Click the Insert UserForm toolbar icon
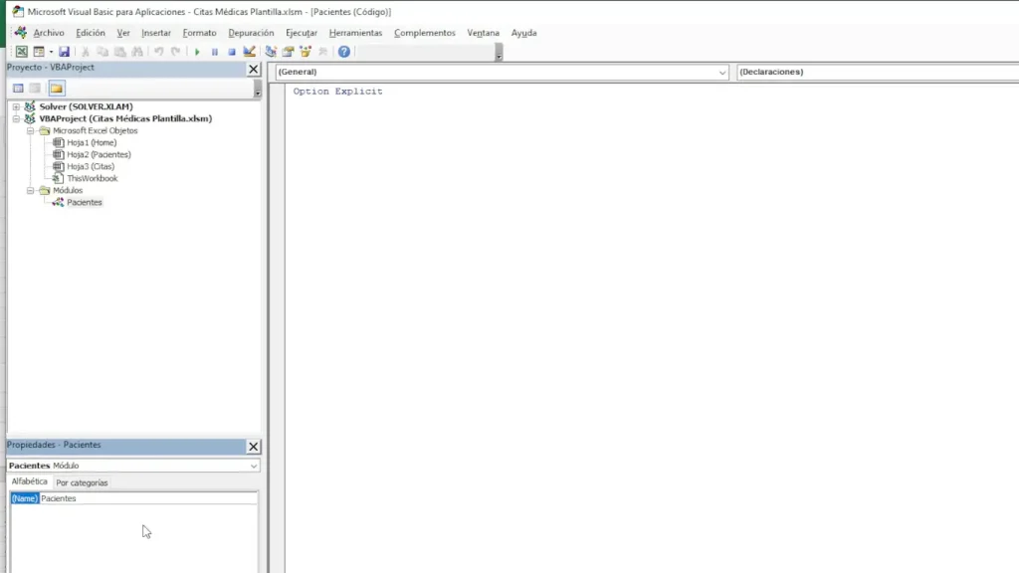 click(x=39, y=52)
